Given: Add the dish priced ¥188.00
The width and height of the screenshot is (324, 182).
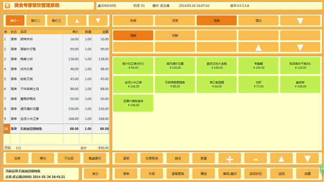Looking at the screenshot, I should 216,66.
